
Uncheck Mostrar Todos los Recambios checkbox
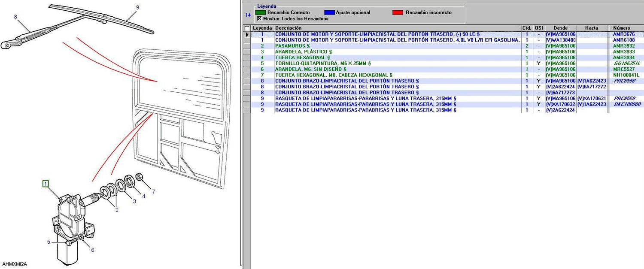click(259, 18)
